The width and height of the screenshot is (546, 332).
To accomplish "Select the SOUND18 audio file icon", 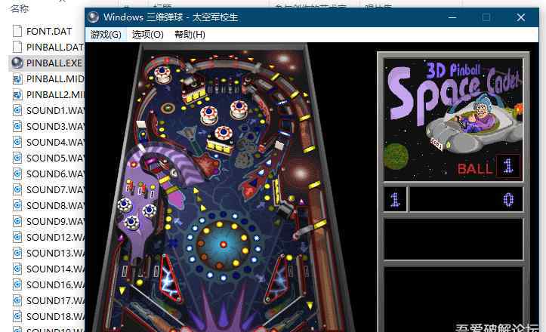I will (x=17, y=316).
